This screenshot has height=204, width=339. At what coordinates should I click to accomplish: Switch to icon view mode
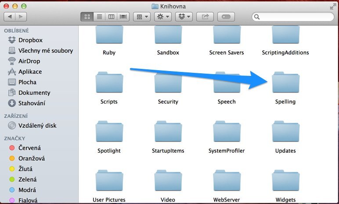(x=87, y=17)
